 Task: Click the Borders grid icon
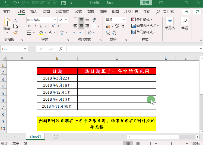click(29, 33)
